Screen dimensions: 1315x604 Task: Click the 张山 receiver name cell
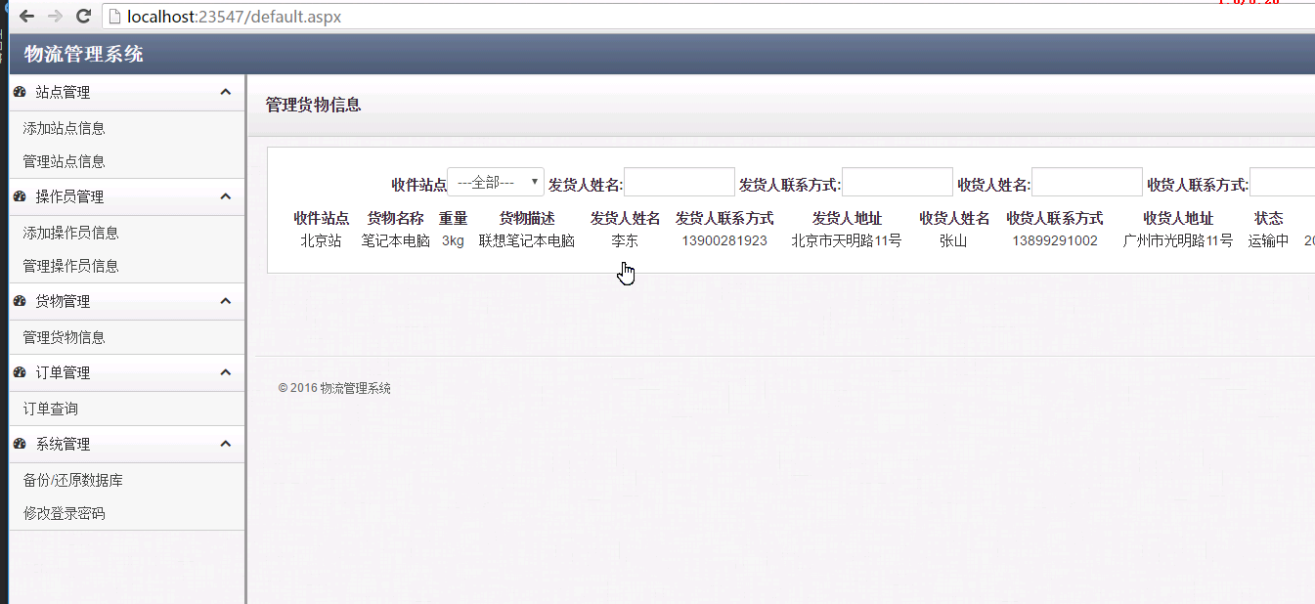tap(953, 240)
